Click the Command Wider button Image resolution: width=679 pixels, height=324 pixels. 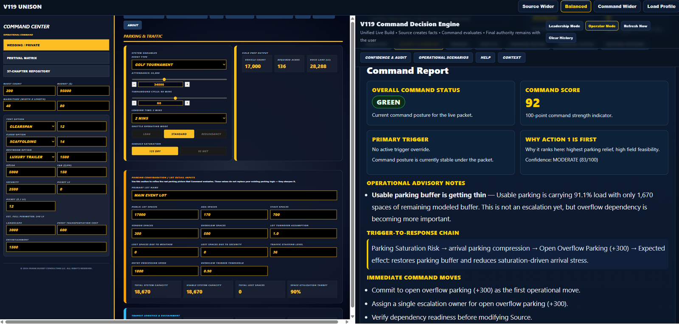click(617, 6)
